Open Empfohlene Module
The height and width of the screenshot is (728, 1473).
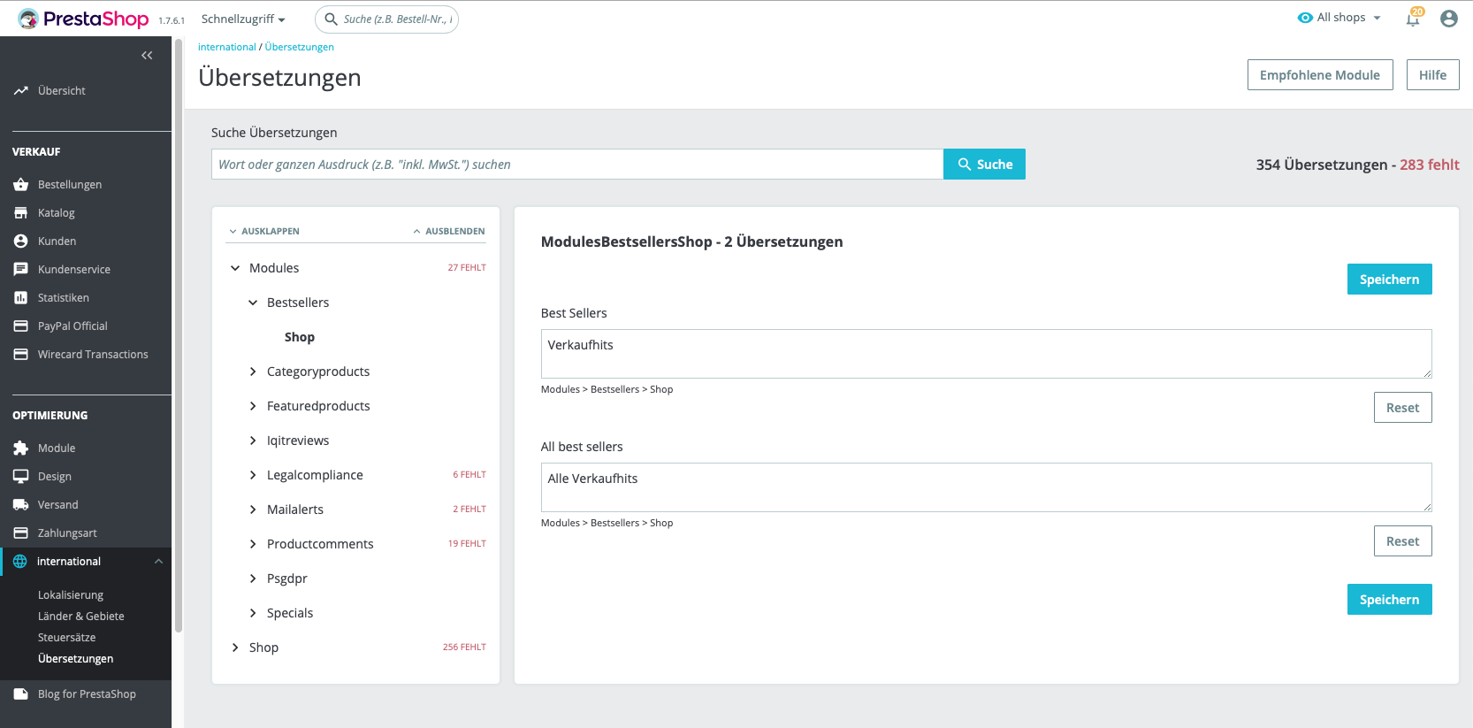[1320, 75]
